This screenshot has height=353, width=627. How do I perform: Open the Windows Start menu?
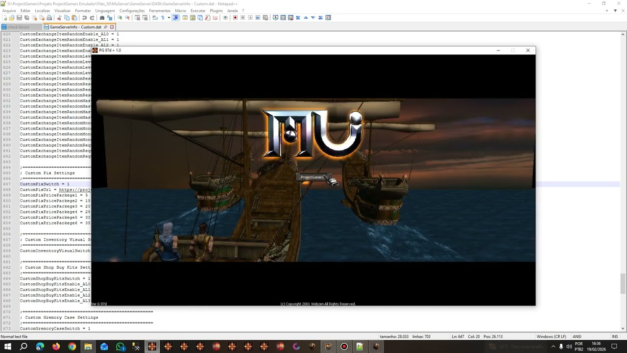8,347
